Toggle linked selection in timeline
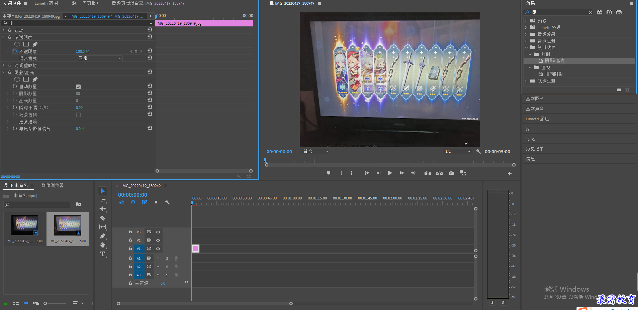Image resolution: width=638 pixels, height=310 pixels. (x=145, y=202)
